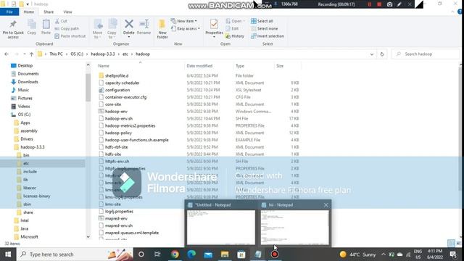
Task: Open the Move to dropdown
Action: tap(97, 29)
